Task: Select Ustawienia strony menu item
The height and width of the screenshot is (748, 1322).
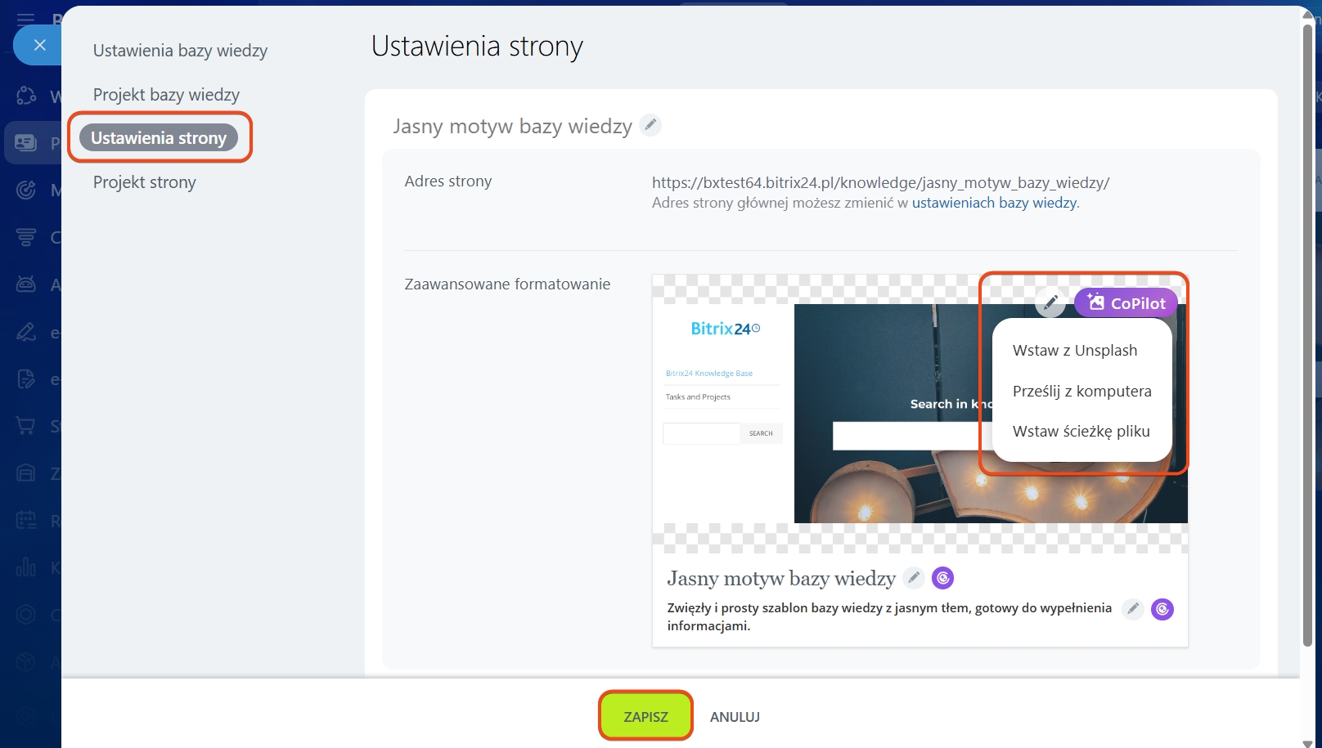Action: point(159,138)
